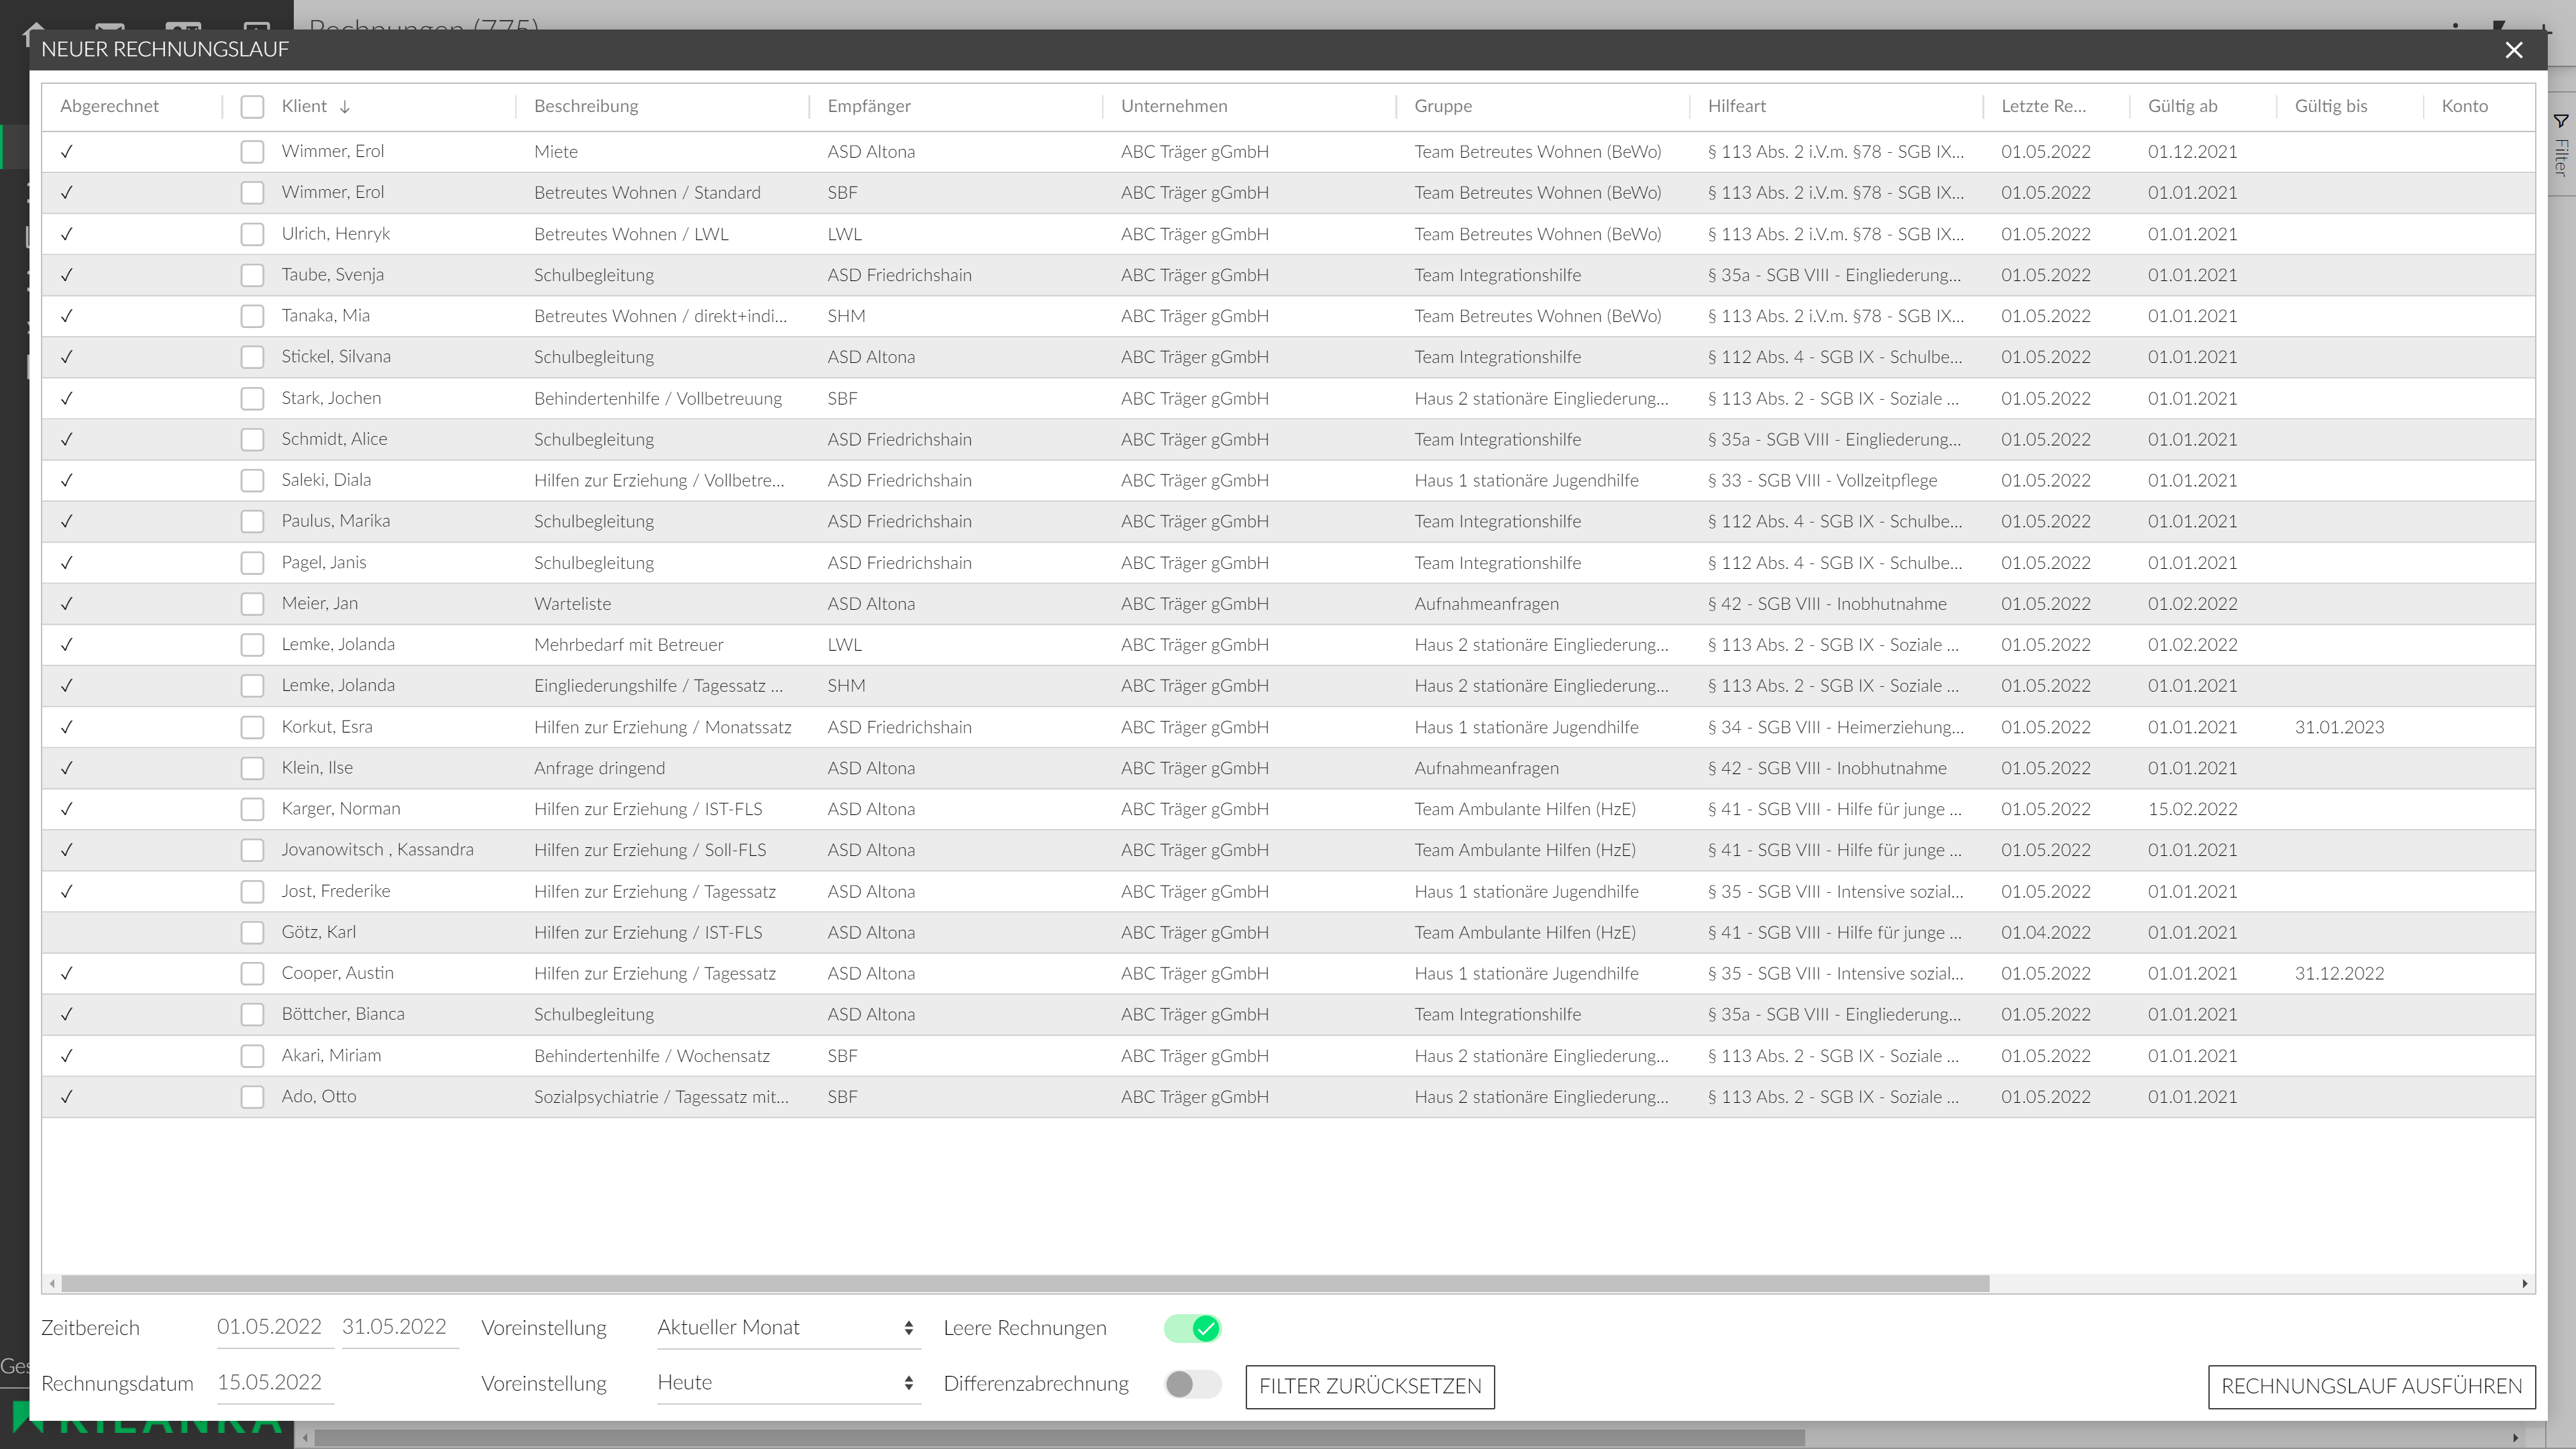Enable the Differenzabrechnung switch
Image resolution: width=2576 pixels, height=1449 pixels.
click(1192, 1384)
